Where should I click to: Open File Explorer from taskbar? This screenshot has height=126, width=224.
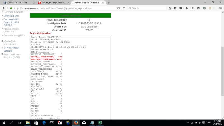point(28,123)
